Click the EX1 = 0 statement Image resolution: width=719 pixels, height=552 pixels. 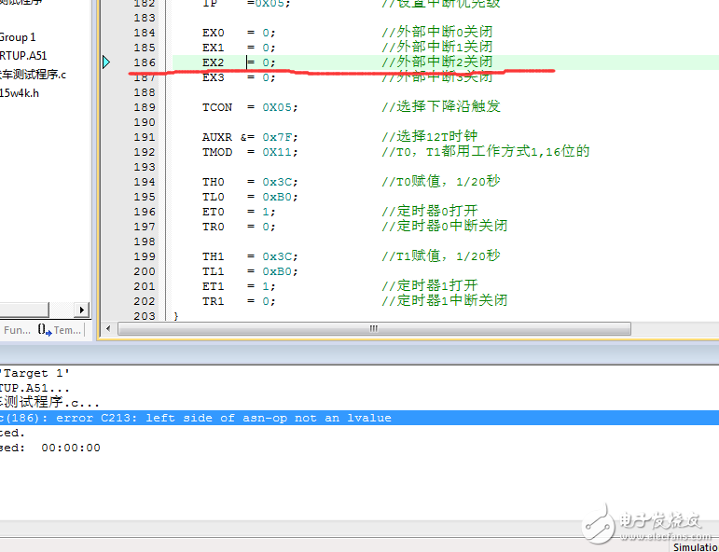tap(240, 48)
